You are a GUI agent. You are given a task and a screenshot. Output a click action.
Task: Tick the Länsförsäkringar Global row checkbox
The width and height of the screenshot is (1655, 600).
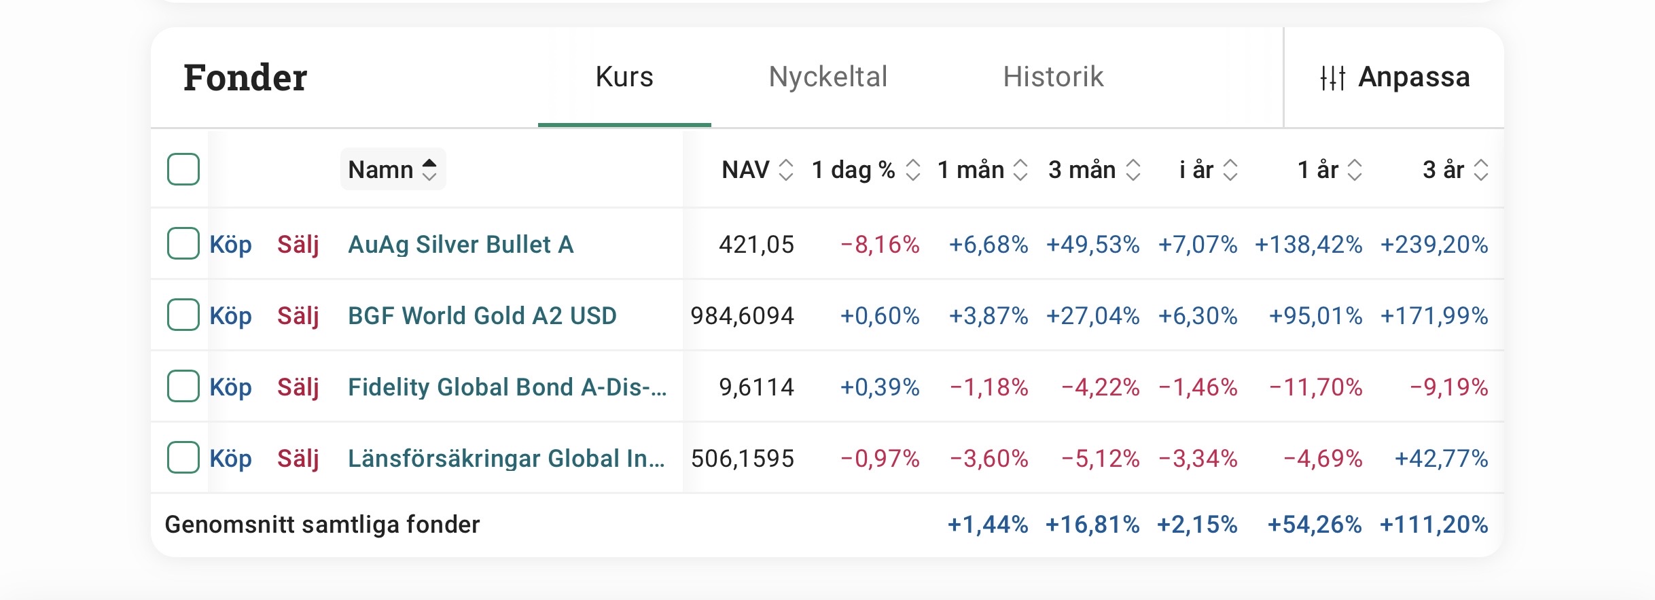pos(183,457)
